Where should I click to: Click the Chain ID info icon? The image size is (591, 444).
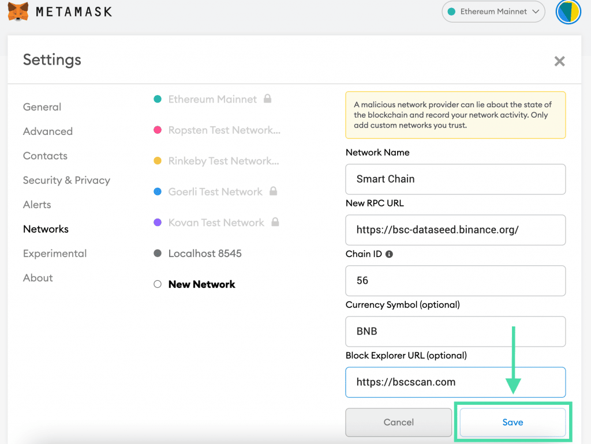[389, 254]
